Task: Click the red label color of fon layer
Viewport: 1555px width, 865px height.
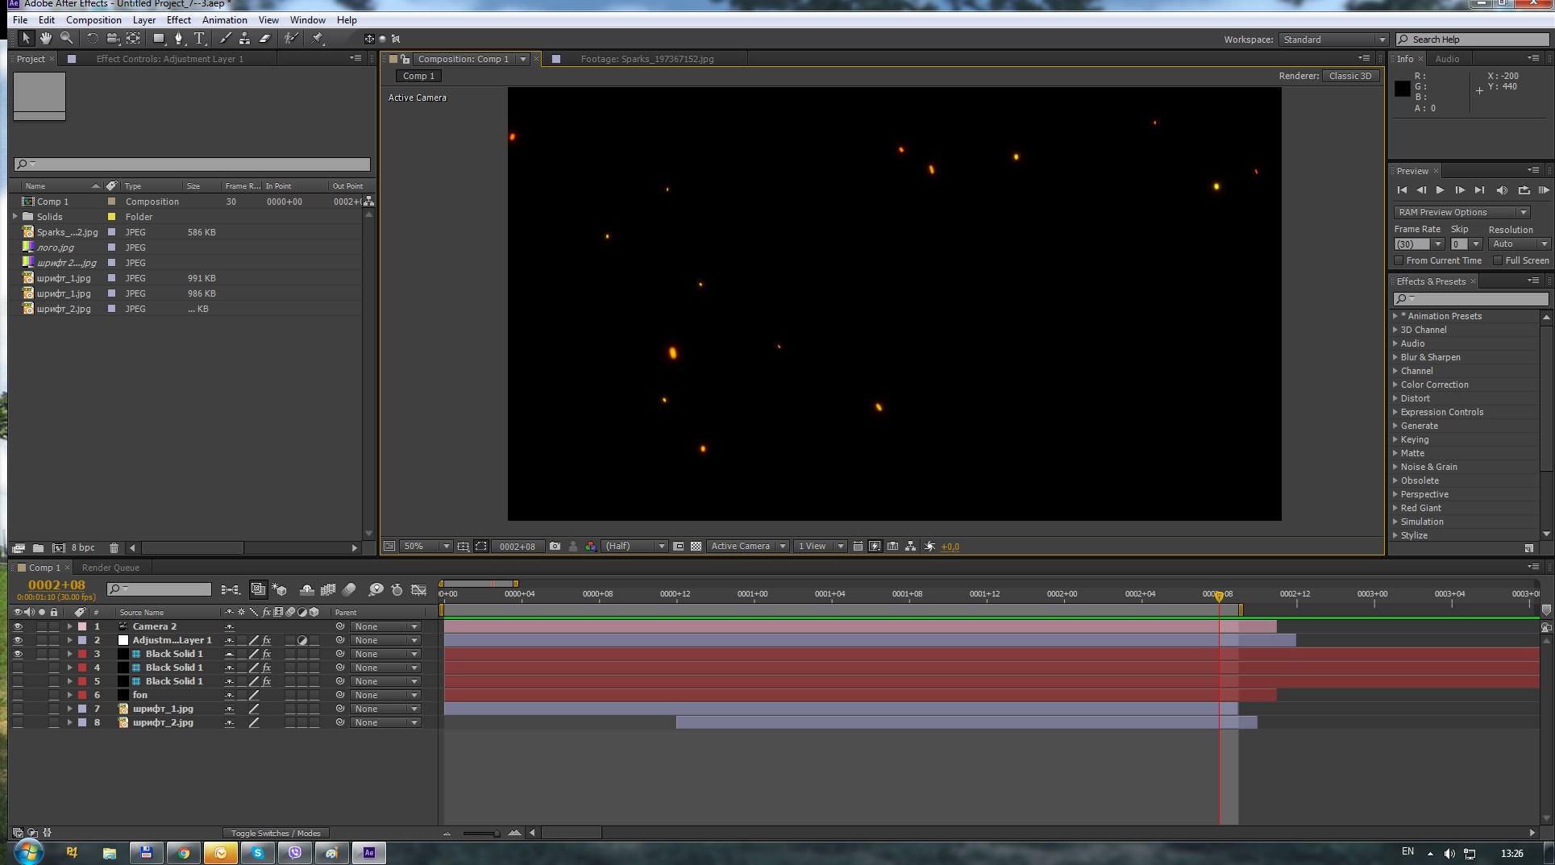Action: [81, 695]
